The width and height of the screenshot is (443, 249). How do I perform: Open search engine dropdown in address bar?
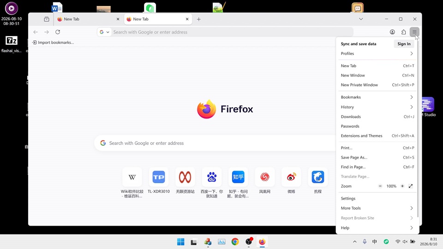click(104, 32)
